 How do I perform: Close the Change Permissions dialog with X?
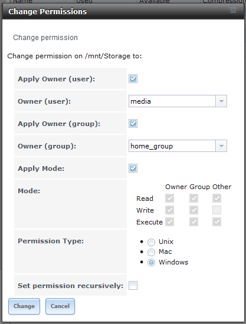(x=233, y=11)
